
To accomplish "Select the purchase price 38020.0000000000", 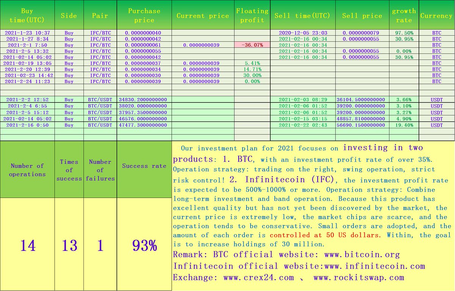I will (144, 106).
